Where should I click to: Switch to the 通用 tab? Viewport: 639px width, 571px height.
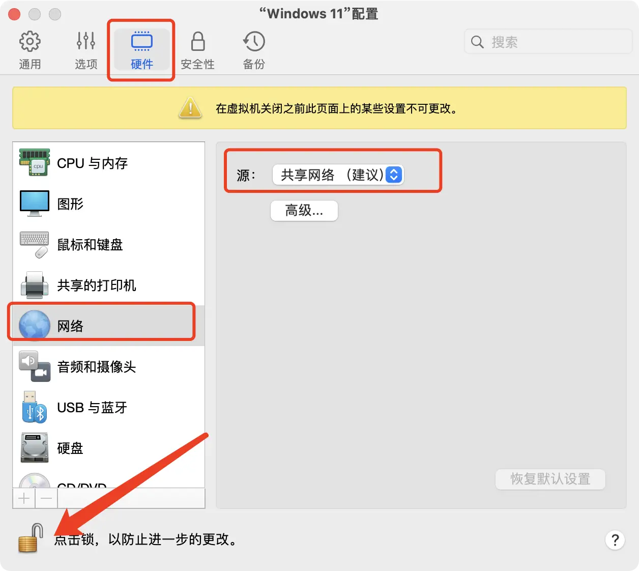coord(30,50)
